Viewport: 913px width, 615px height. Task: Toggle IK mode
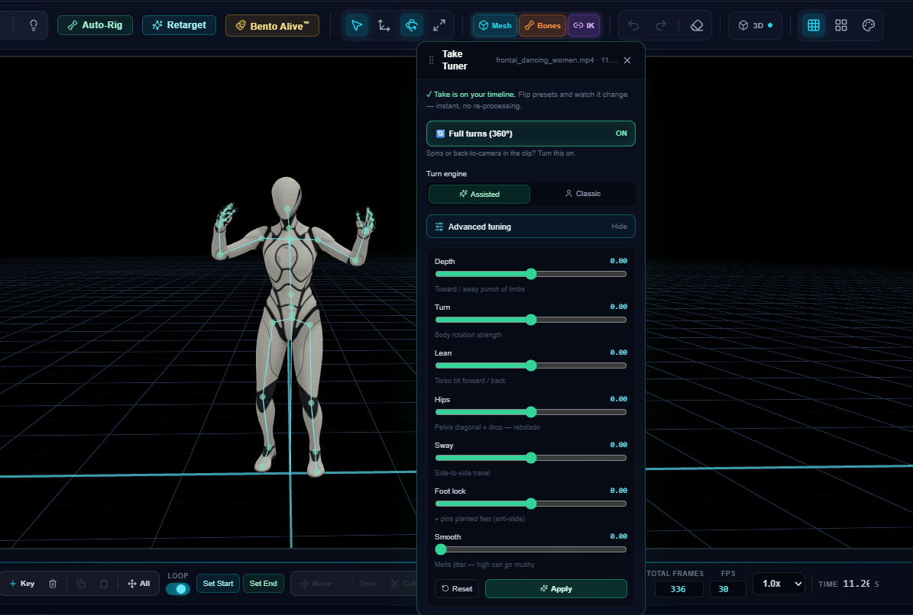(584, 26)
